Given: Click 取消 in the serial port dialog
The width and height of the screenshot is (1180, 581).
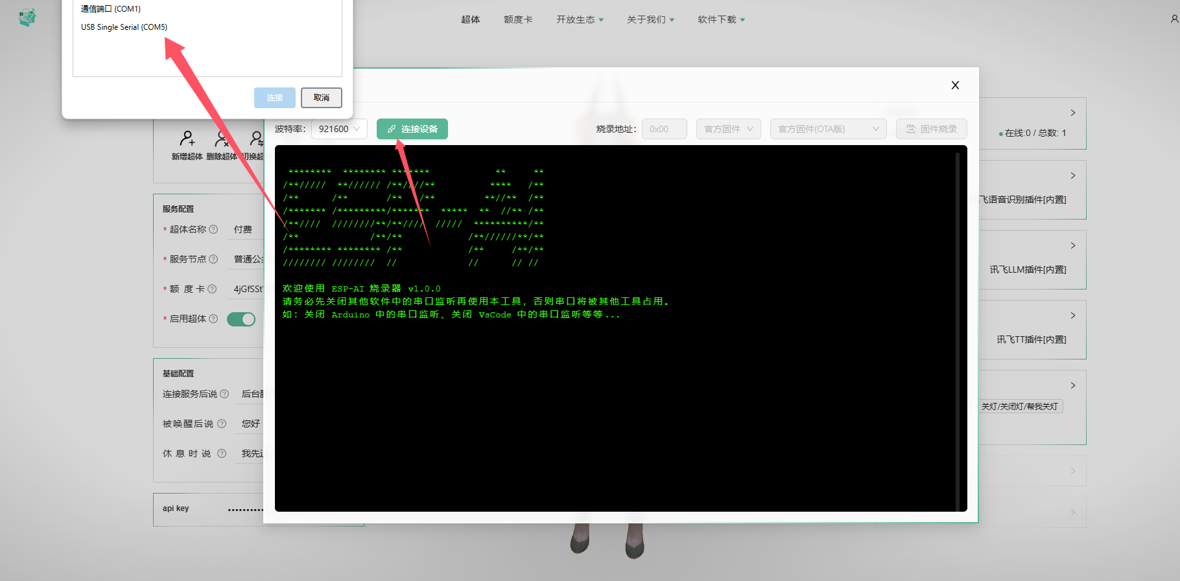Looking at the screenshot, I should (x=322, y=98).
